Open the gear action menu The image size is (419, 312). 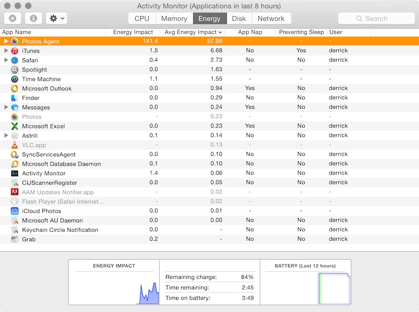coord(57,18)
